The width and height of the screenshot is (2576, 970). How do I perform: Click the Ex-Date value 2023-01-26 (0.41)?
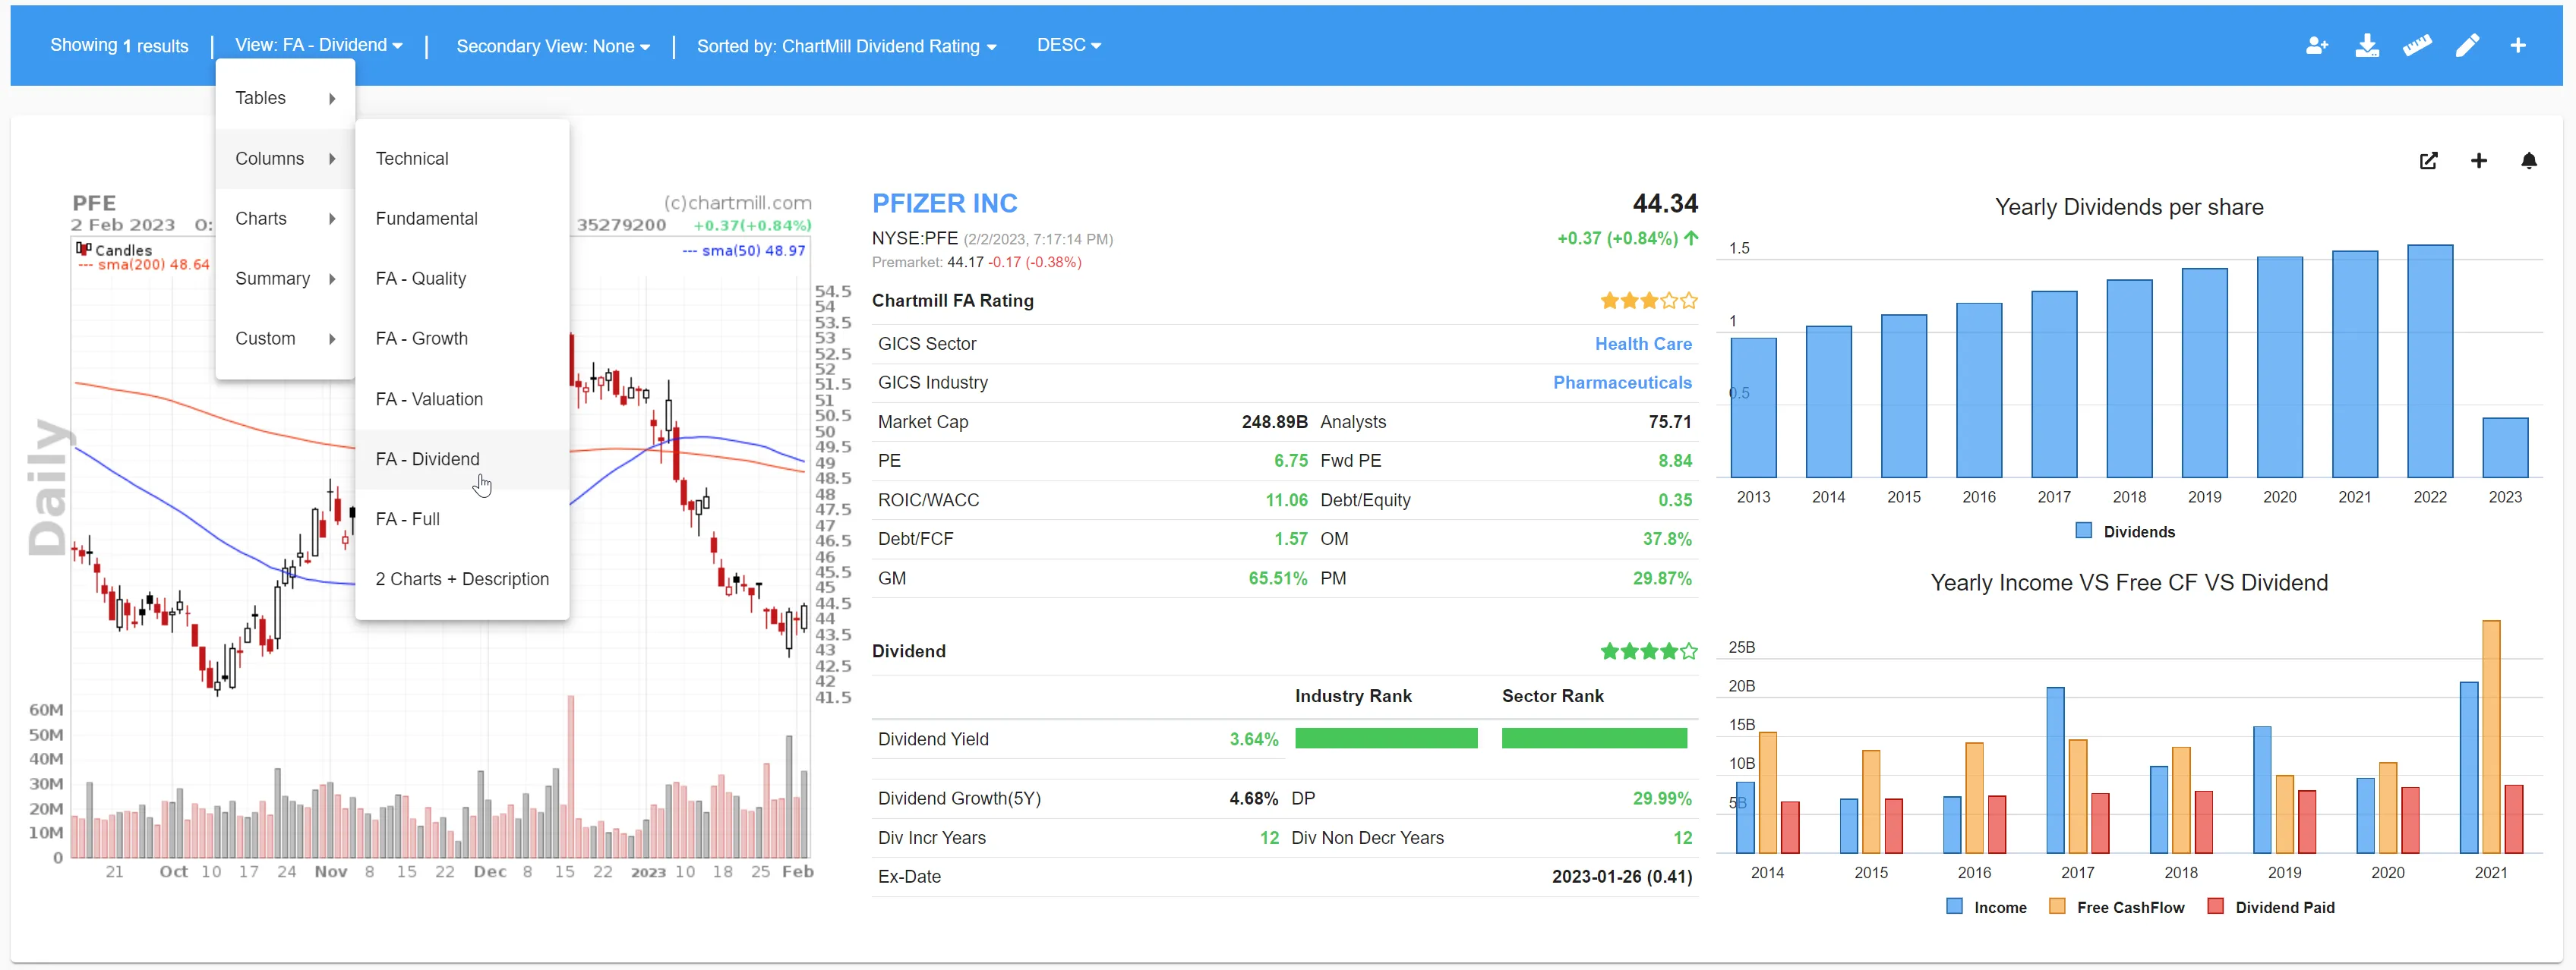(x=1621, y=876)
